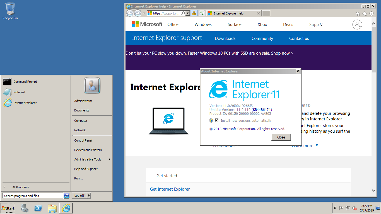This screenshot has width=381, height=214.
Task: Open Control Panel in Start menu
Action: 83,140
